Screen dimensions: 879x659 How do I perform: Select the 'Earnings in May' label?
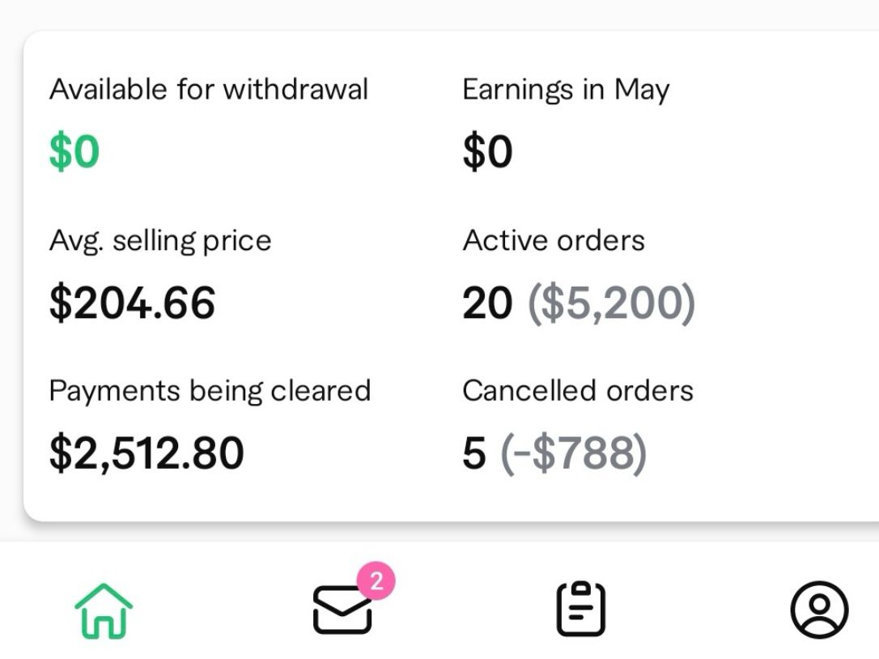[566, 89]
